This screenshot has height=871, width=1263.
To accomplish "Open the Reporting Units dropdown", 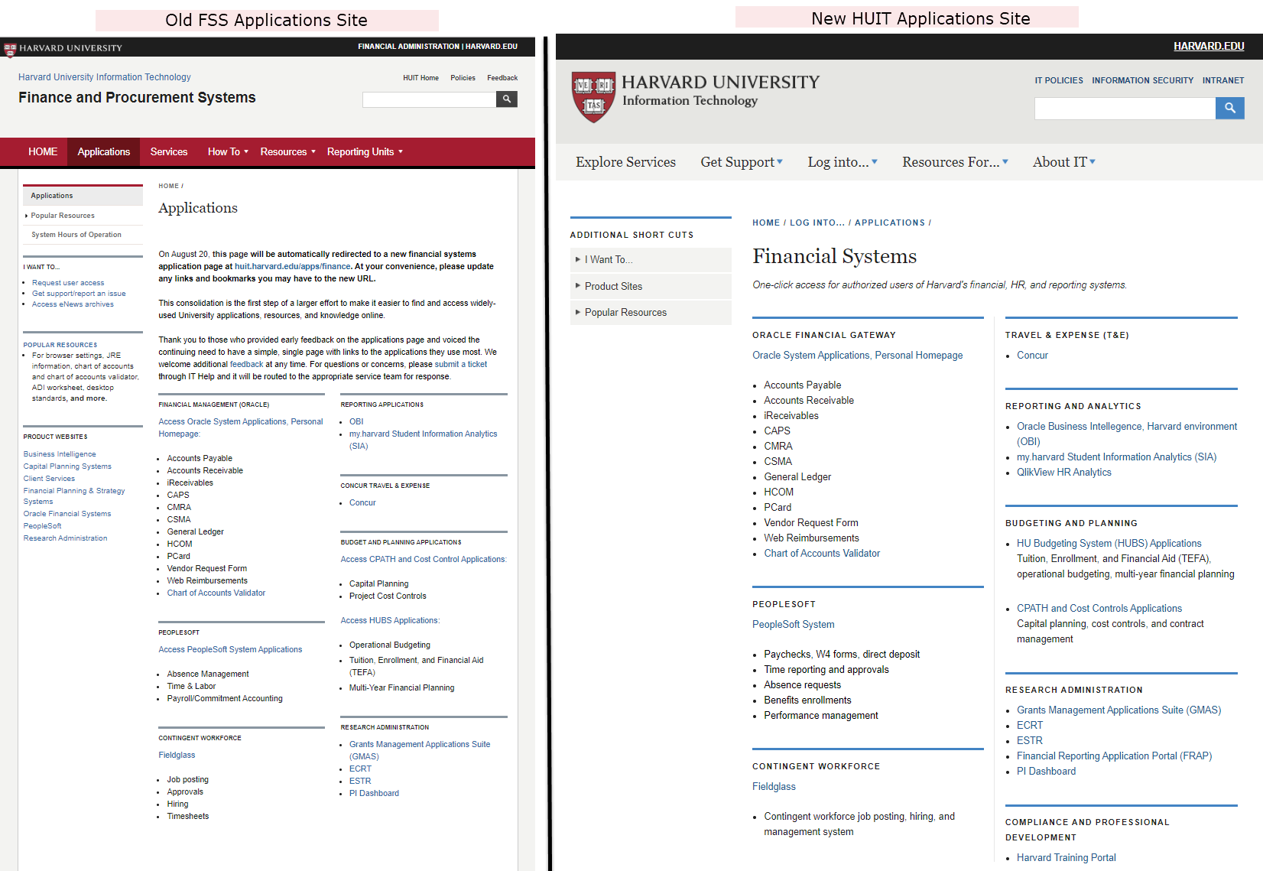I will (365, 152).
